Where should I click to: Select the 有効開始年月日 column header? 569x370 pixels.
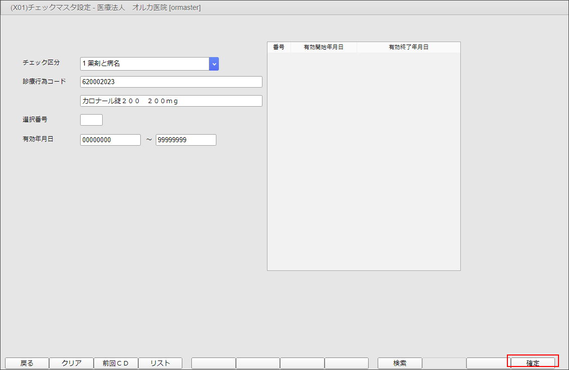click(x=324, y=47)
